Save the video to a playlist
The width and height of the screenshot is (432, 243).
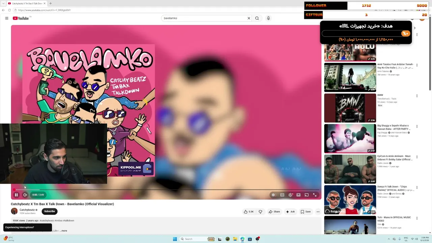tap(305, 212)
